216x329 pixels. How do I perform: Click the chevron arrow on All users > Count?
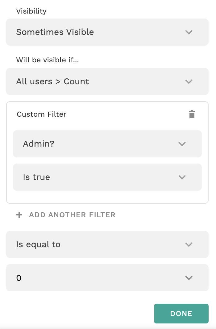click(x=189, y=81)
